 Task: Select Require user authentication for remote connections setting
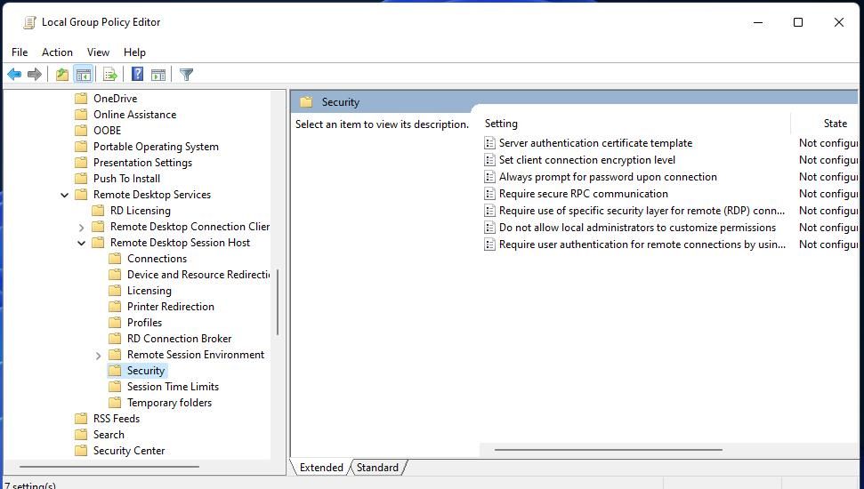click(x=642, y=244)
